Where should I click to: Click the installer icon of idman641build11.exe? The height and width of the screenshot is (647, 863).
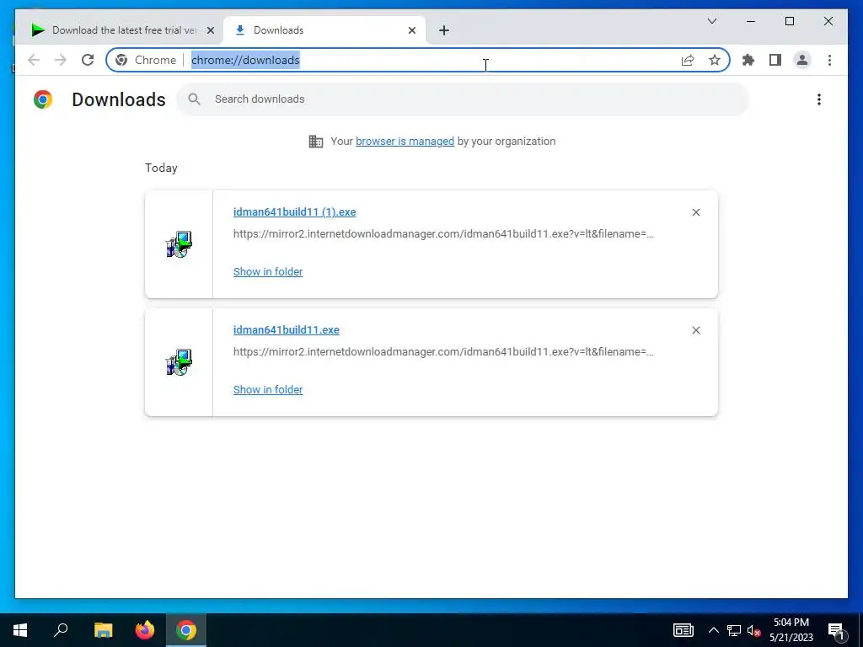pos(179,362)
